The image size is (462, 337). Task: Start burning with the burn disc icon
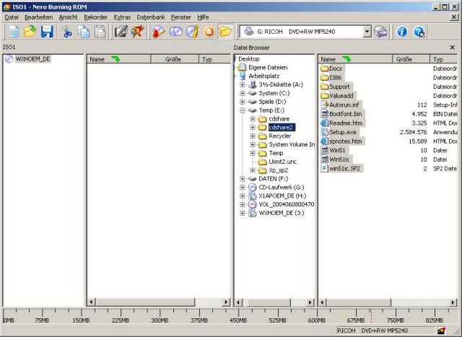point(159,32)
